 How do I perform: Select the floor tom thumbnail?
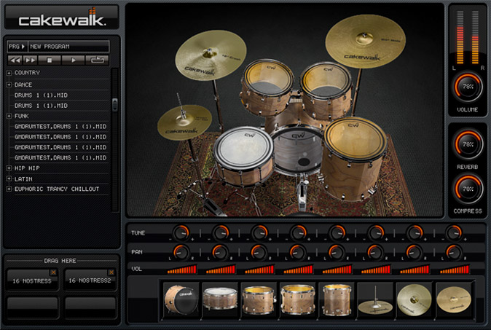point(337,299)
